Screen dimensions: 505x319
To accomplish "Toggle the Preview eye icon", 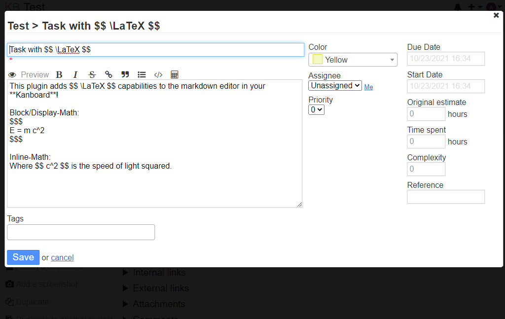I will point(12,74).
